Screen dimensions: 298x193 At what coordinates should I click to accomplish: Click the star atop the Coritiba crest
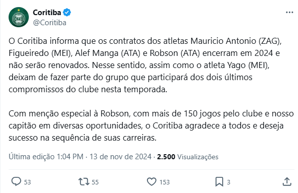pos(19,10)
